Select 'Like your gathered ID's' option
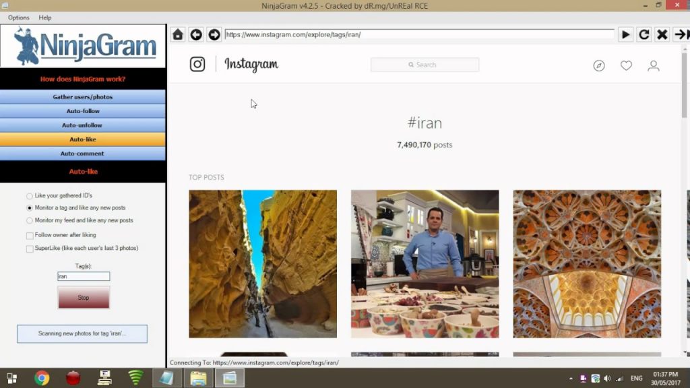This screenshot has height=388, width=690. [x=30, y=195]
